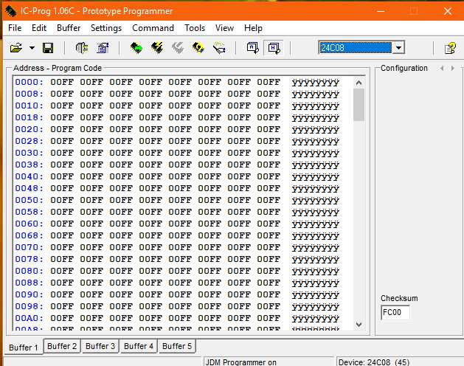Open the Command menu
The height and width of the screenshot is (366, 464).
[x=153, y=28]
